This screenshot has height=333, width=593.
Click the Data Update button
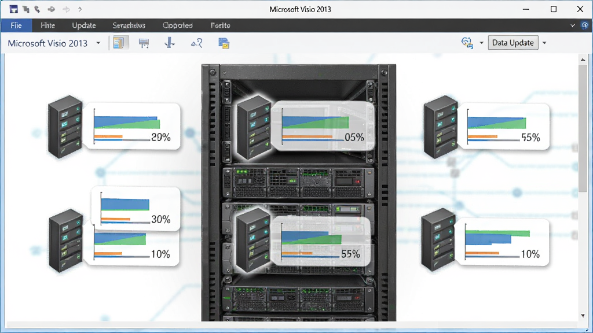(x=513, y=43)
